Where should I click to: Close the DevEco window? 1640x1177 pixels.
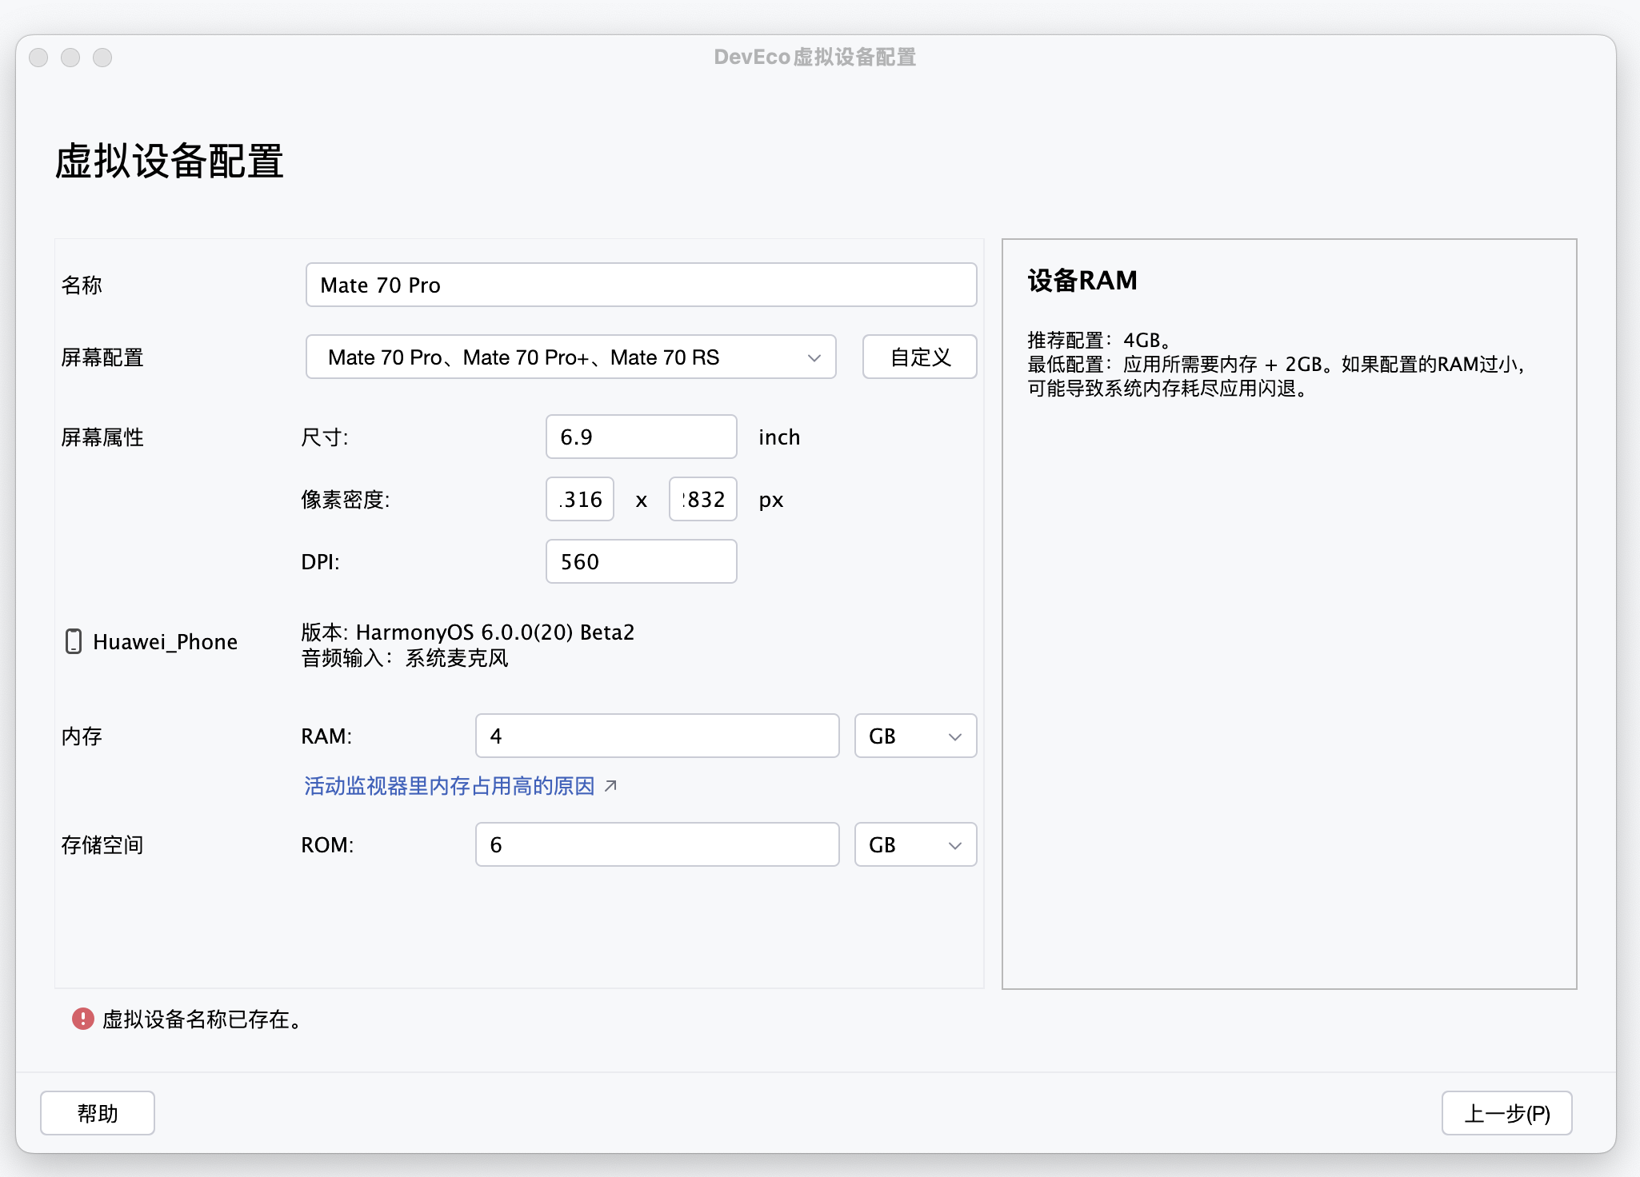[38, 58]
